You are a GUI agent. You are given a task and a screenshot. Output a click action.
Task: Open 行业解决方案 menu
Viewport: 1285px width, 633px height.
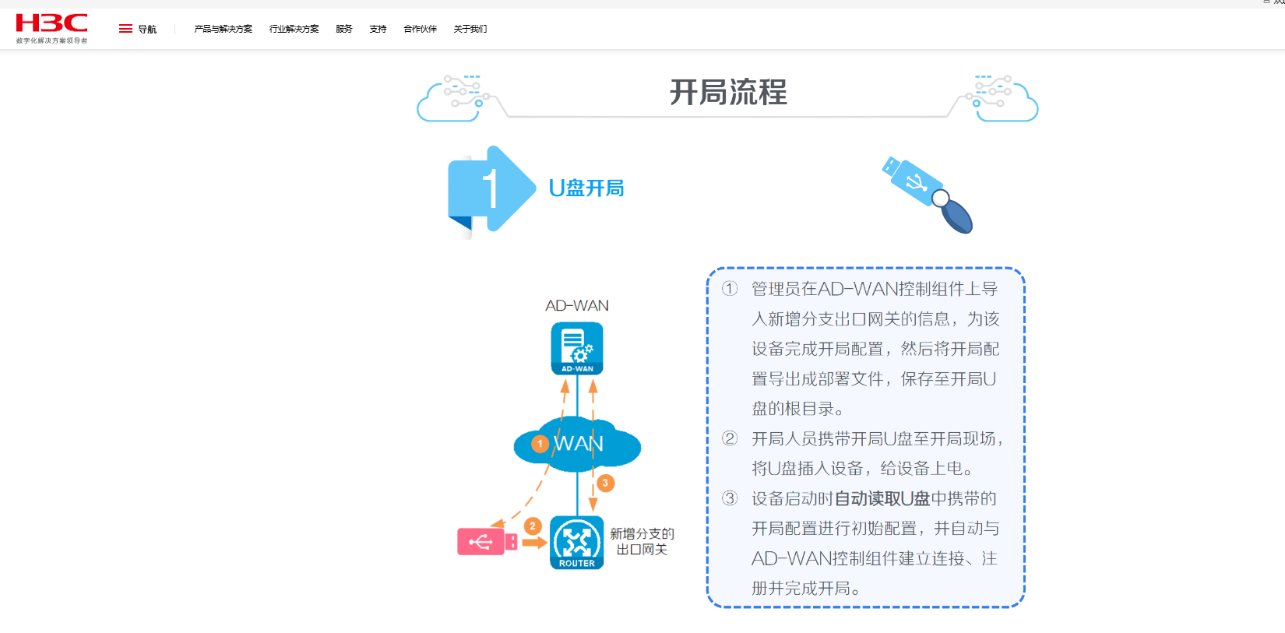pos(294,29)
